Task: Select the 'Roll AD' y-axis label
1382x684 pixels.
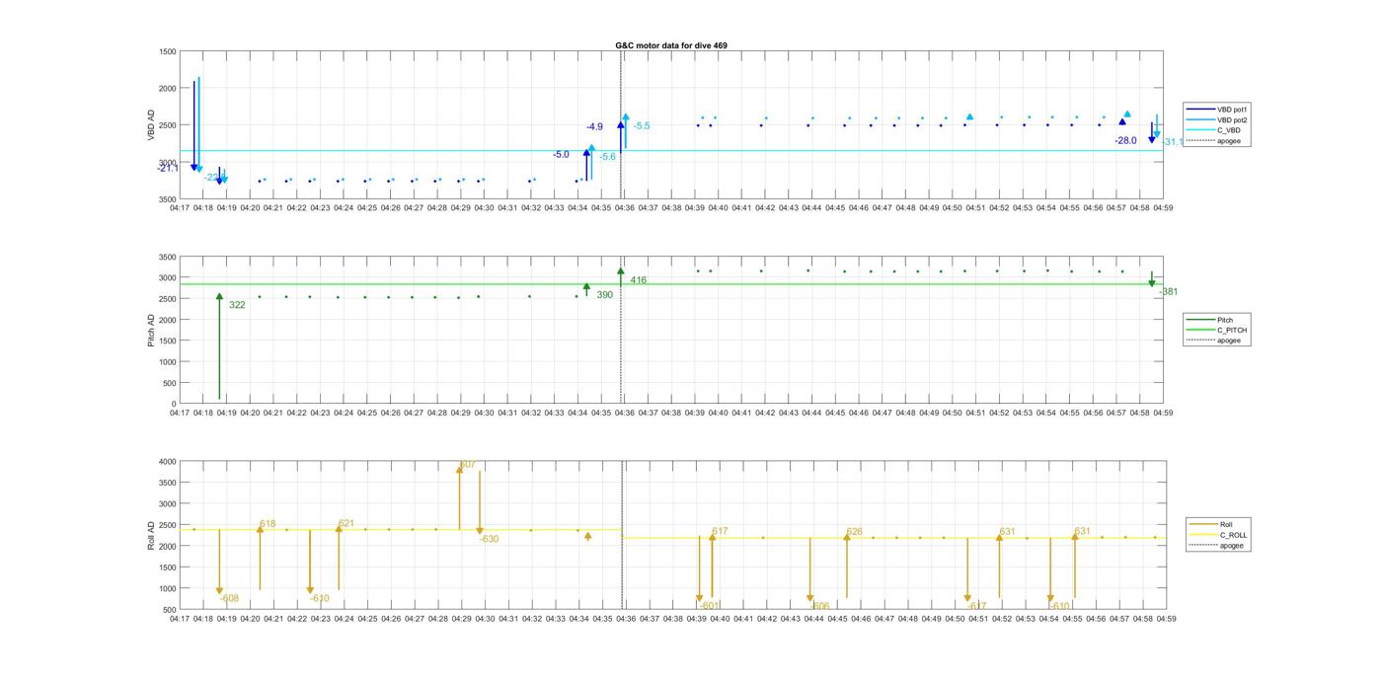Action: 152,536
